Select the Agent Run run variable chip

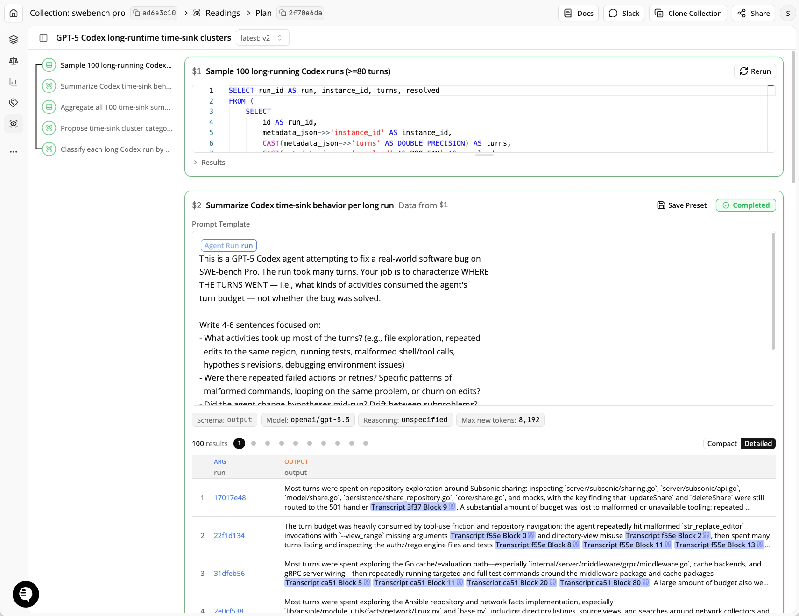tap(229, 245)
